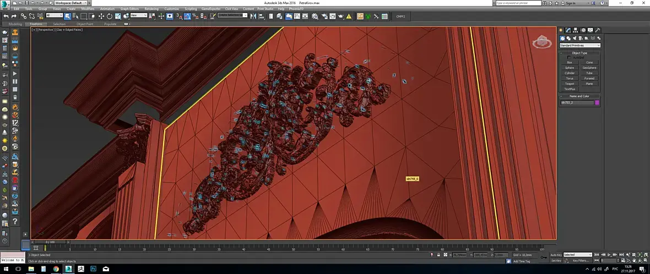Open the Modifiers menu

point(88,9)
